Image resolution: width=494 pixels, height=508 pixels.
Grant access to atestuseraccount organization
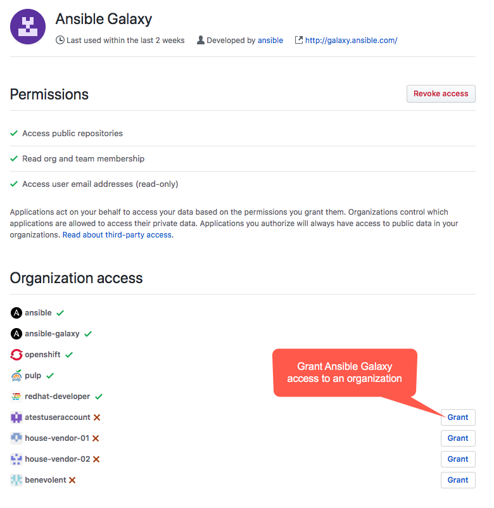[x=458, y=417]
